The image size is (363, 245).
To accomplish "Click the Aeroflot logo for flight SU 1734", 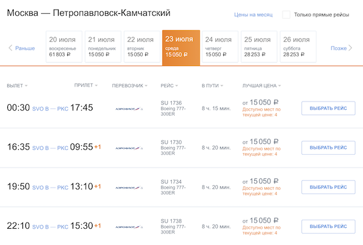I will click(129, 188).
